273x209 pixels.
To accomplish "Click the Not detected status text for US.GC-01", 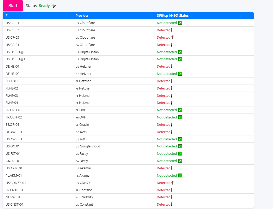I will pyautogui.click(x=167, y=146).
